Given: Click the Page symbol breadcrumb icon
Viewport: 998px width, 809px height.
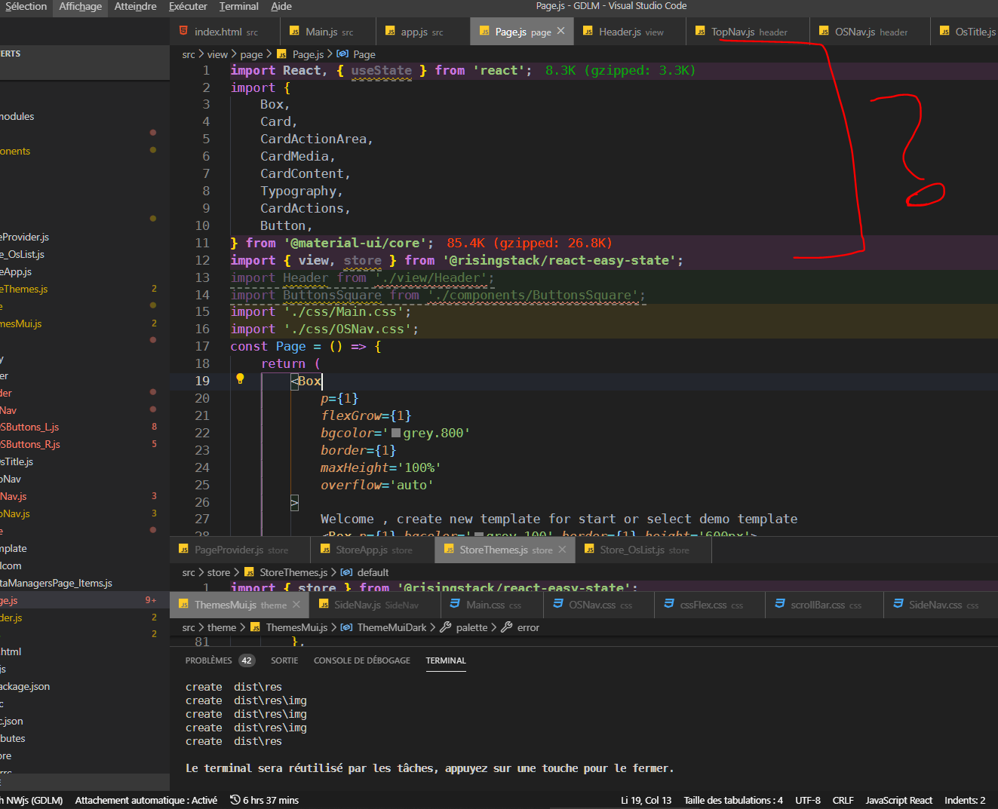Looking at the screenshot, I should [342, 54].
